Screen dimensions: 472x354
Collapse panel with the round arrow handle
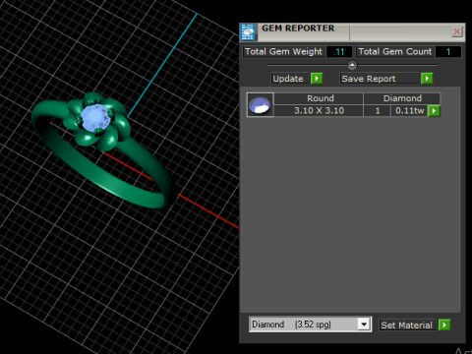tap(352, 65)
